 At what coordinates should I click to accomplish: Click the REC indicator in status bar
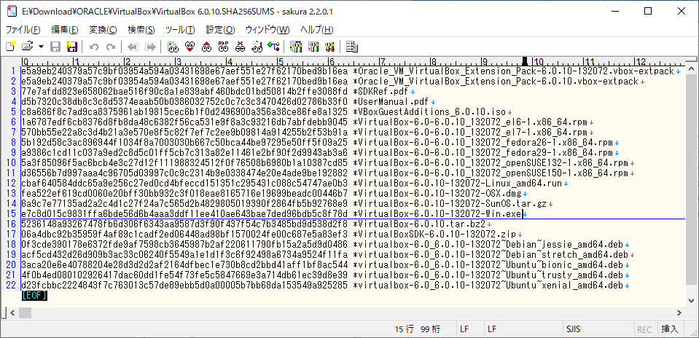[644, 329]
